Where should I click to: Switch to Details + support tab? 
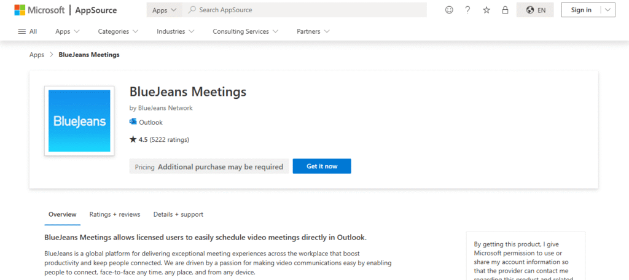(x=178, y=214)
